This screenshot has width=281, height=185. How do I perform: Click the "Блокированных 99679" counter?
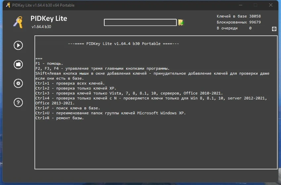pos(239,22)
